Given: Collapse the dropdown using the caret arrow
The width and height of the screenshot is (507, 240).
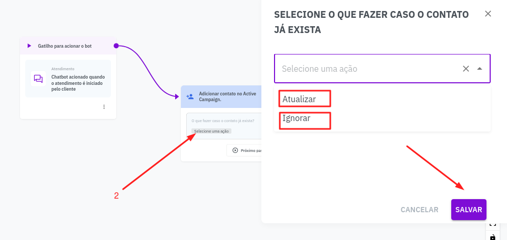Looking at the screenshot, I should (x=480, y=69).
